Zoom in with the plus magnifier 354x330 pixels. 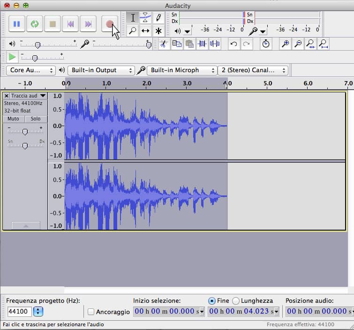click(286, 44)
